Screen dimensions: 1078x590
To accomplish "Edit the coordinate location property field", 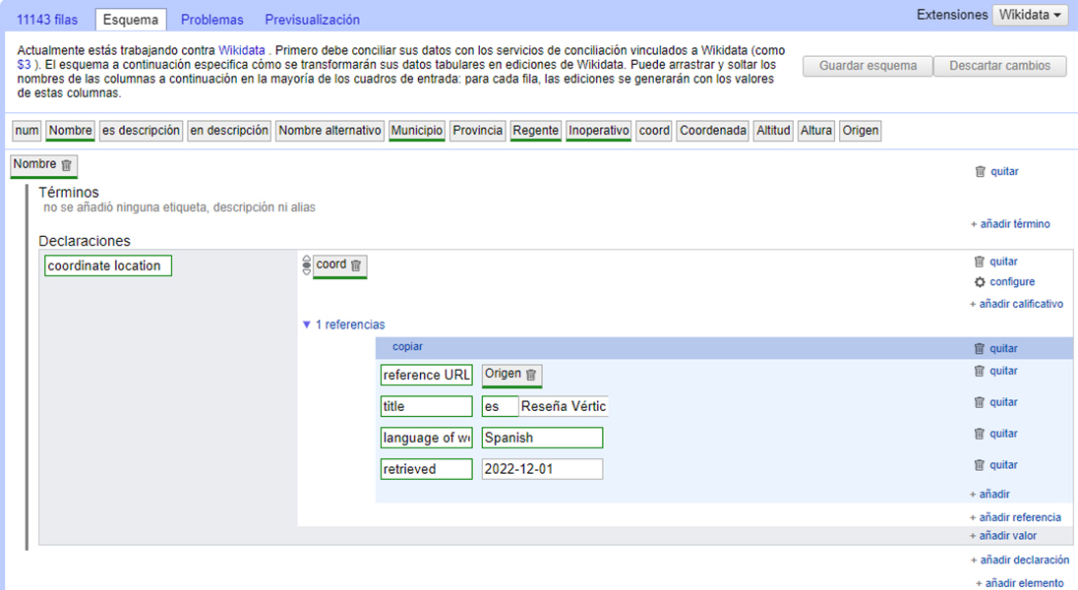I will coord(108,265).
